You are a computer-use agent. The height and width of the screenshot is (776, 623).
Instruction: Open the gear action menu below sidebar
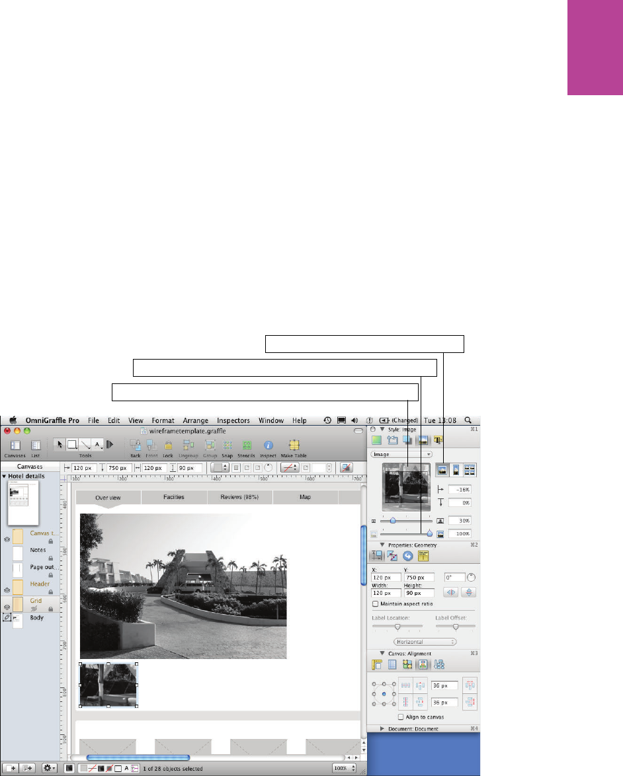tap(50, 768)
